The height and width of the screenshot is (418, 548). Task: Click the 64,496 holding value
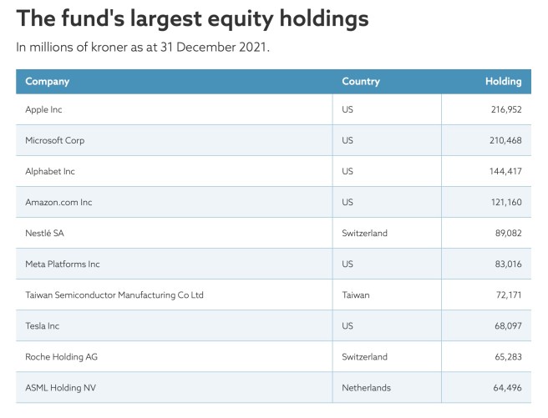tap(507, 388)
